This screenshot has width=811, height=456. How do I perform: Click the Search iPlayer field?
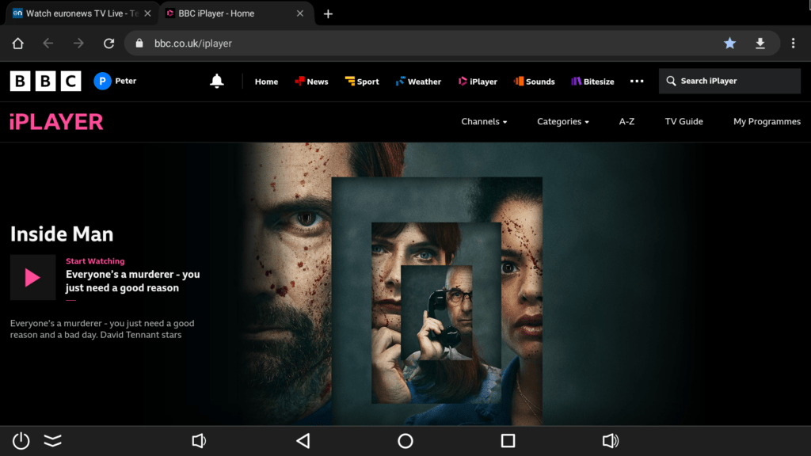[729, 81]
